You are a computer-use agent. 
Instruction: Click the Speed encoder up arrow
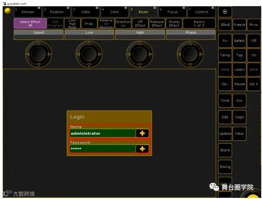pos(39,43)
